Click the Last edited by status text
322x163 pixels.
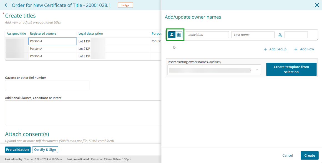tap(33, 159)
